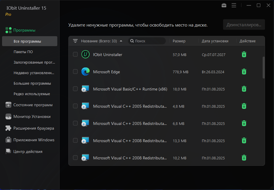274x190 pixels.
Task: Click the trash icon in the 4,8 MB row
Action: [244, 106]
